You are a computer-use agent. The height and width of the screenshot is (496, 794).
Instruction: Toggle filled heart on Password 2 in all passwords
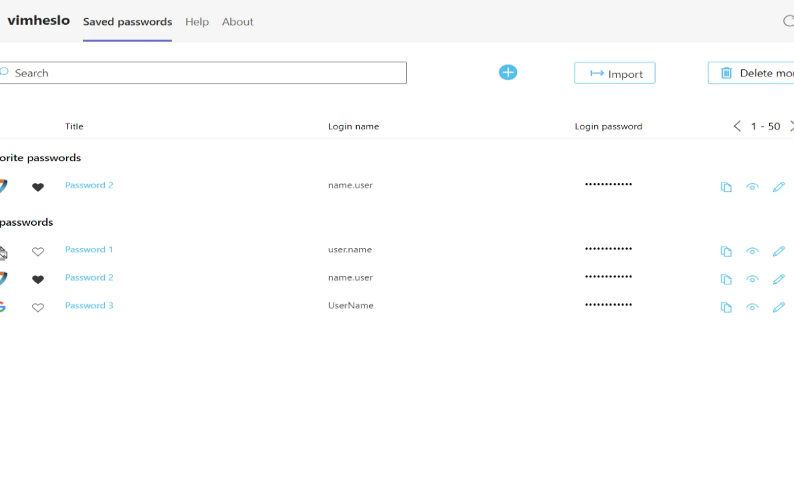[x=38, y=279]
